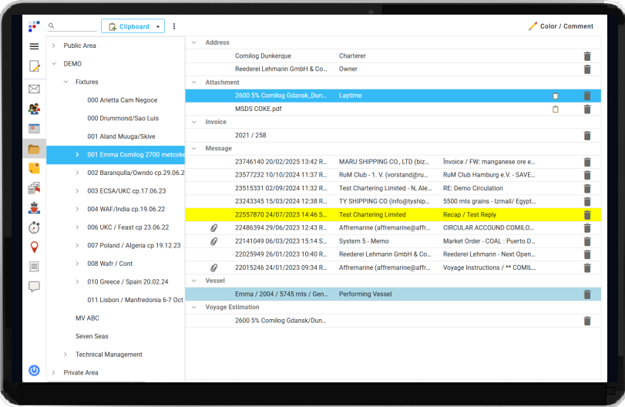Delete the Comilog Dunkerque address row
The image size is (625, 407).
point(587,56)
